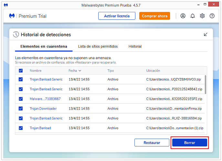Image resolution: width=222 pixels, height=161 pixels.
Task: Sort list by Nombre column header
Action: (36, 71)
